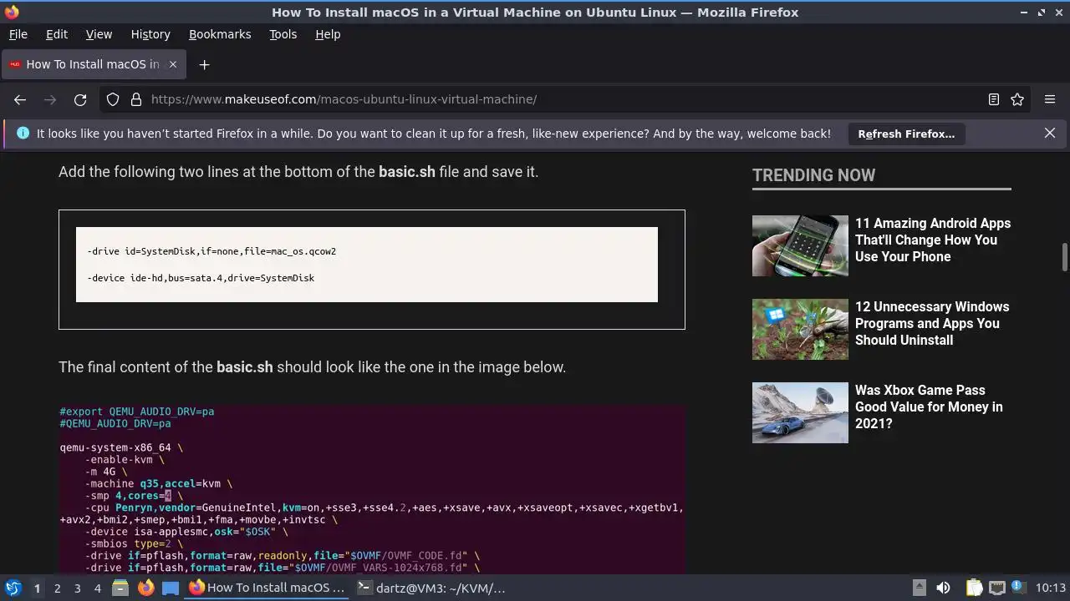Switch to workspace 1
1070x601 pixels.
coord(37,588)
